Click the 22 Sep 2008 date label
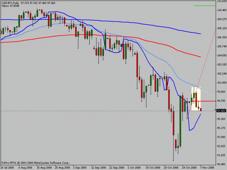The image size is (227, 170). tap(117, 167)
